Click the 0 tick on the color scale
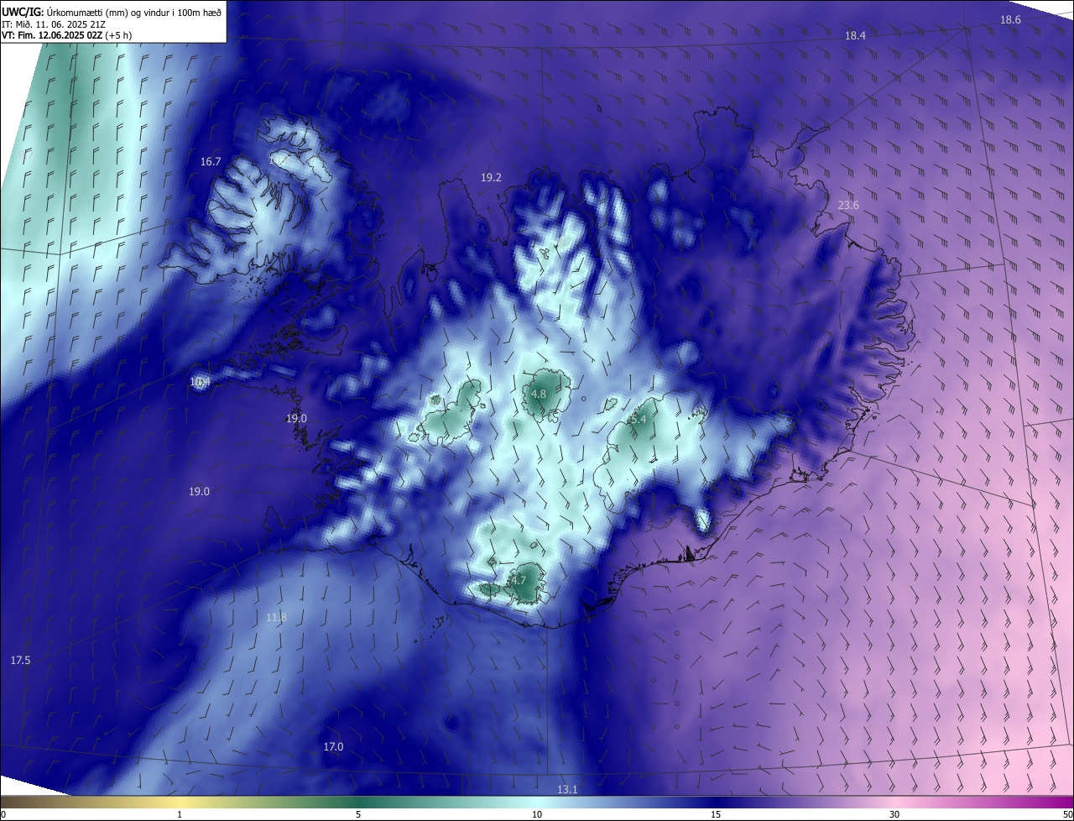The width and height of the screenshot is (1074, 821). click(3, 814)
